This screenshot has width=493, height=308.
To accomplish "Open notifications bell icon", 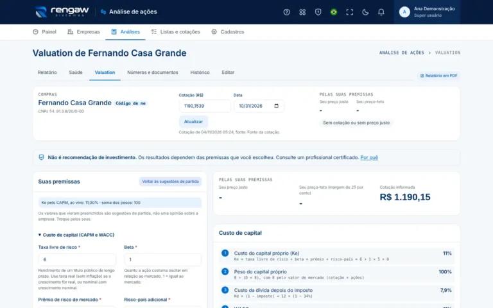I will 381,12.
